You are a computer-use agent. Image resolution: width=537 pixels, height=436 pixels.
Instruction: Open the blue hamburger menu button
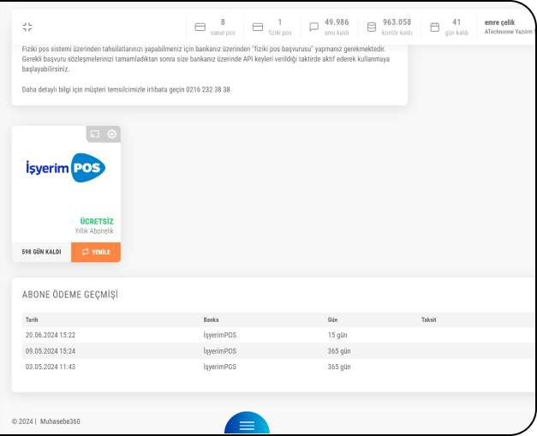tap(247, 424)
